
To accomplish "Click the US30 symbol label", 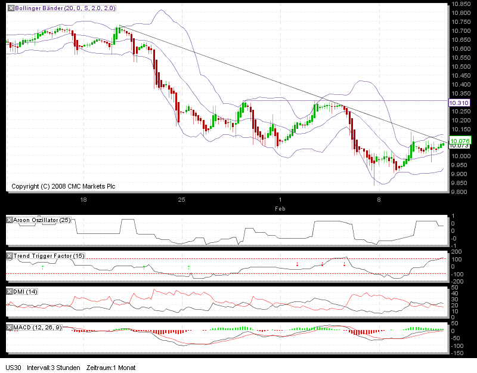I will click(13, 368).
